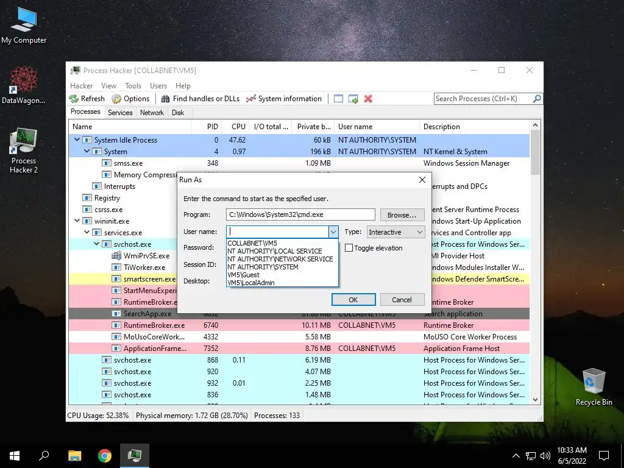Click the scrollbar down arrow
Viewport: 624px width, 468px height.
point(535,400)
